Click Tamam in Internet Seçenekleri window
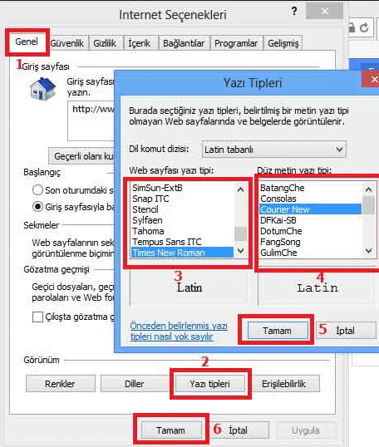Viewport: 379px width, 447px height. [x=170, y=430]
